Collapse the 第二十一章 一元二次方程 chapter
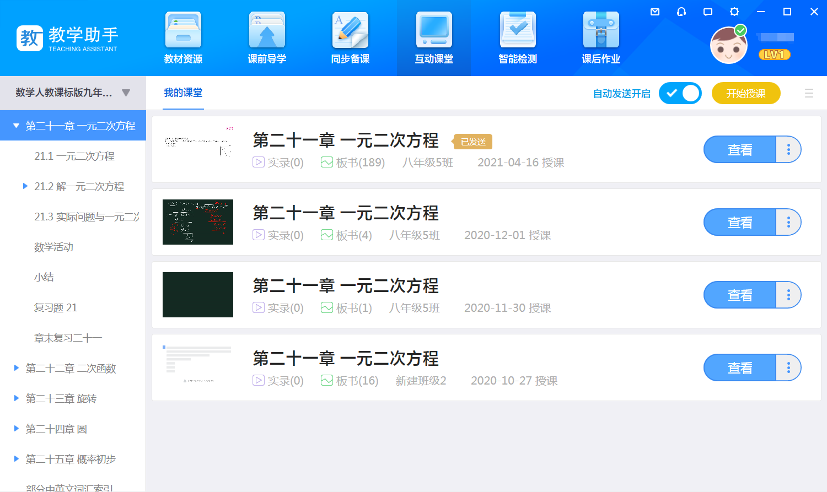 click(17, 126)
